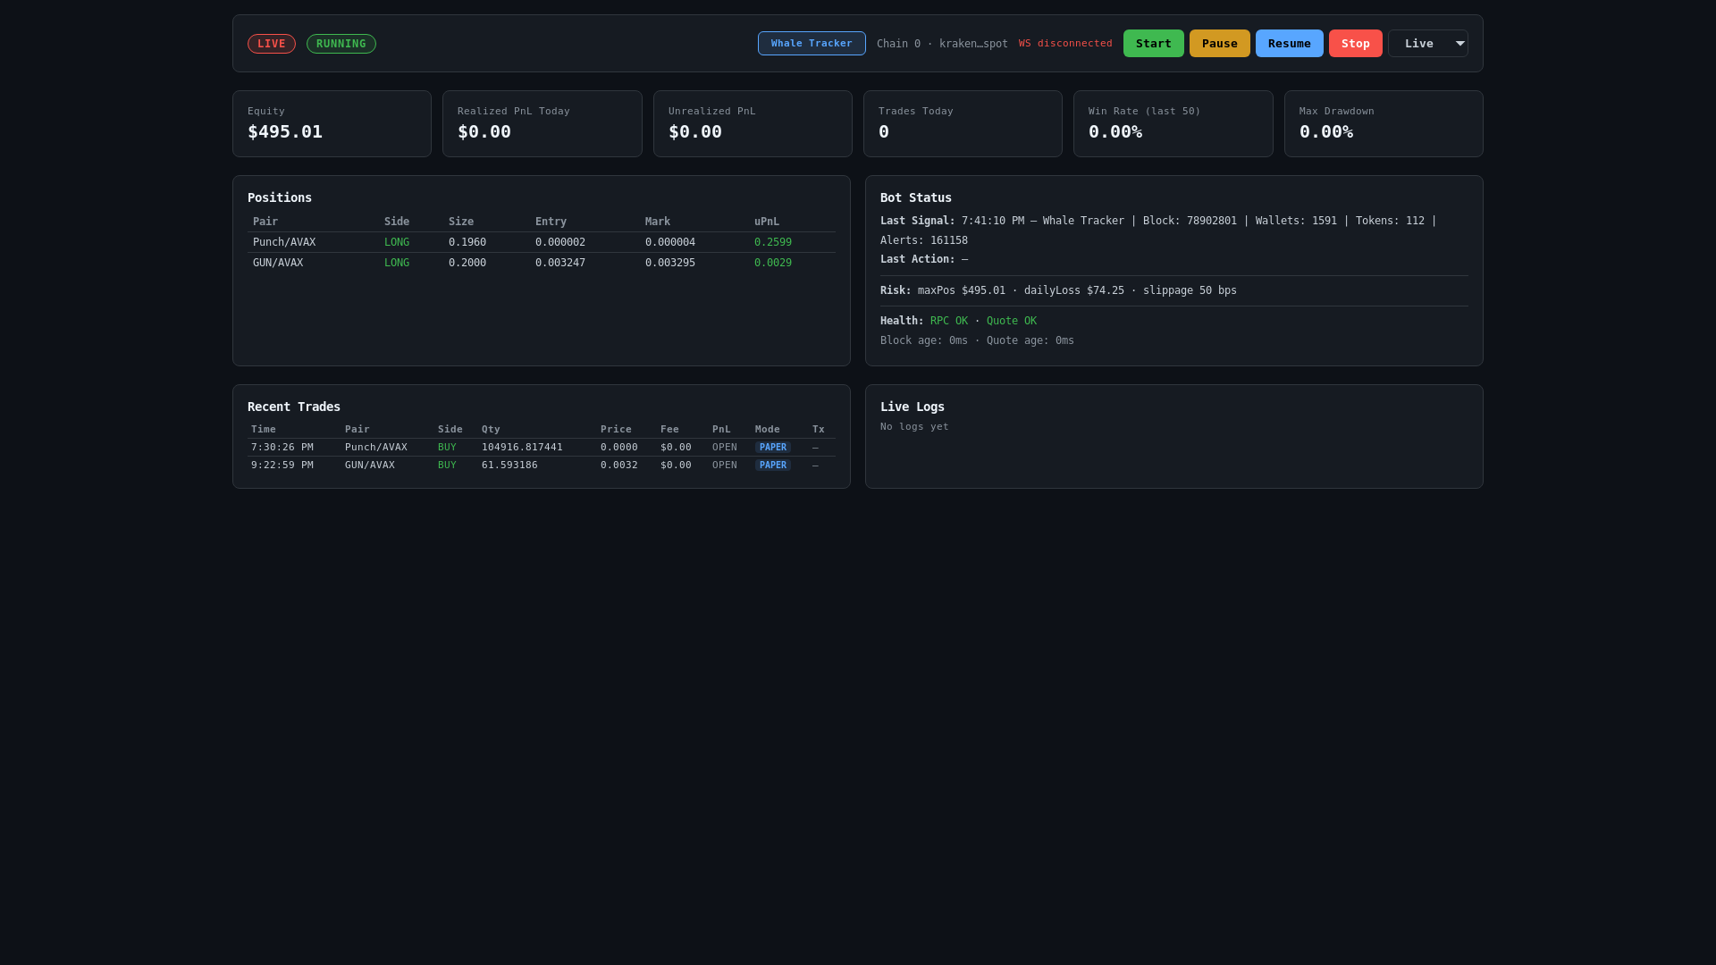Click the Realized PnL Today card
1716x965 pixels.
click(543, 124)
